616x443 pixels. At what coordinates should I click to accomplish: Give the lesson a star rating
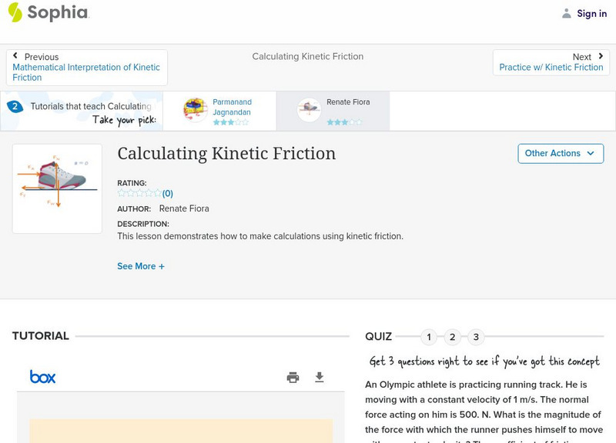point(137,193)
